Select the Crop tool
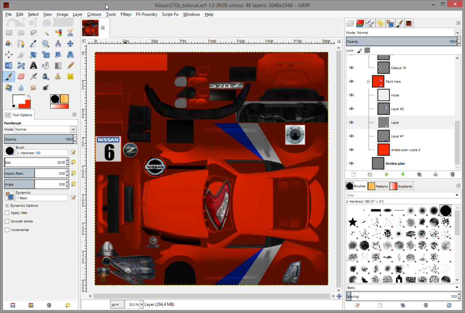 [x=21, y=55]
